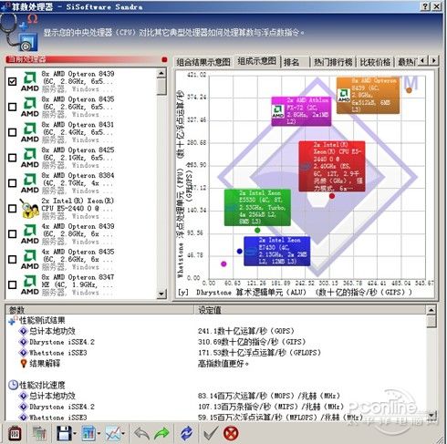Click the save floppy disk icon
This screenshot has height=444, width=447.
pyautogui.click(x=64, y=433)
